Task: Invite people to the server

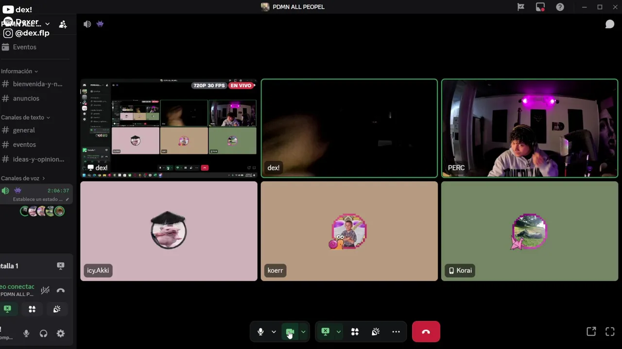Action: [x=63, y=24]
